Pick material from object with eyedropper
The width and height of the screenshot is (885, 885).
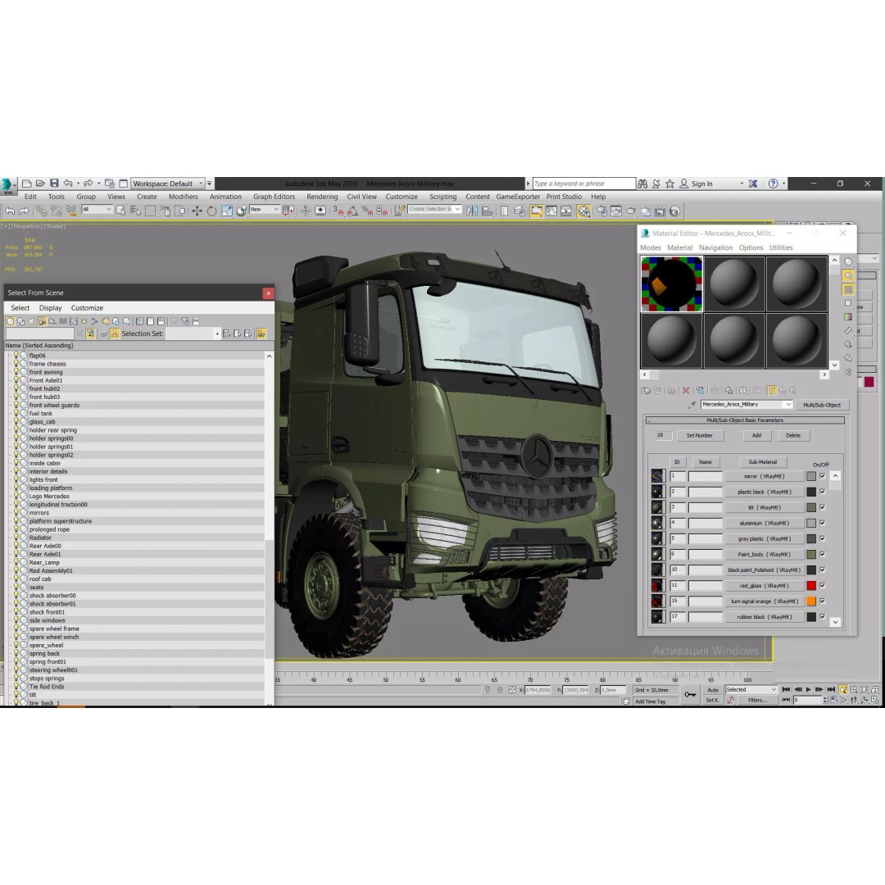click(x=692, y=405)
